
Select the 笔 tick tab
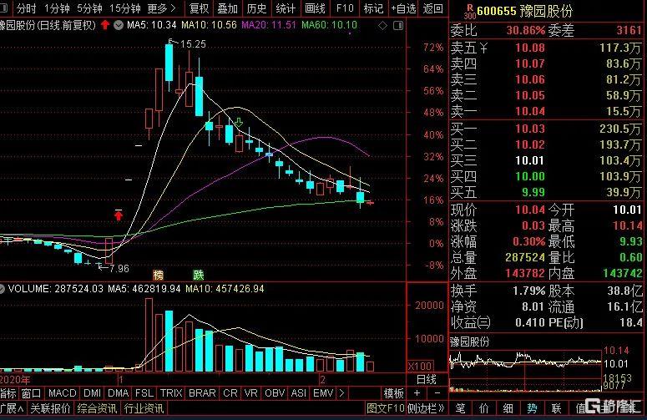tap(460, 408)
